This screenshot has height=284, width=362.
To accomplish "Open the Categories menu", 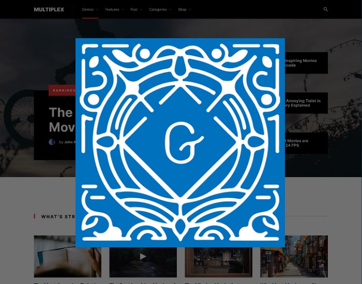I will 158,9.
